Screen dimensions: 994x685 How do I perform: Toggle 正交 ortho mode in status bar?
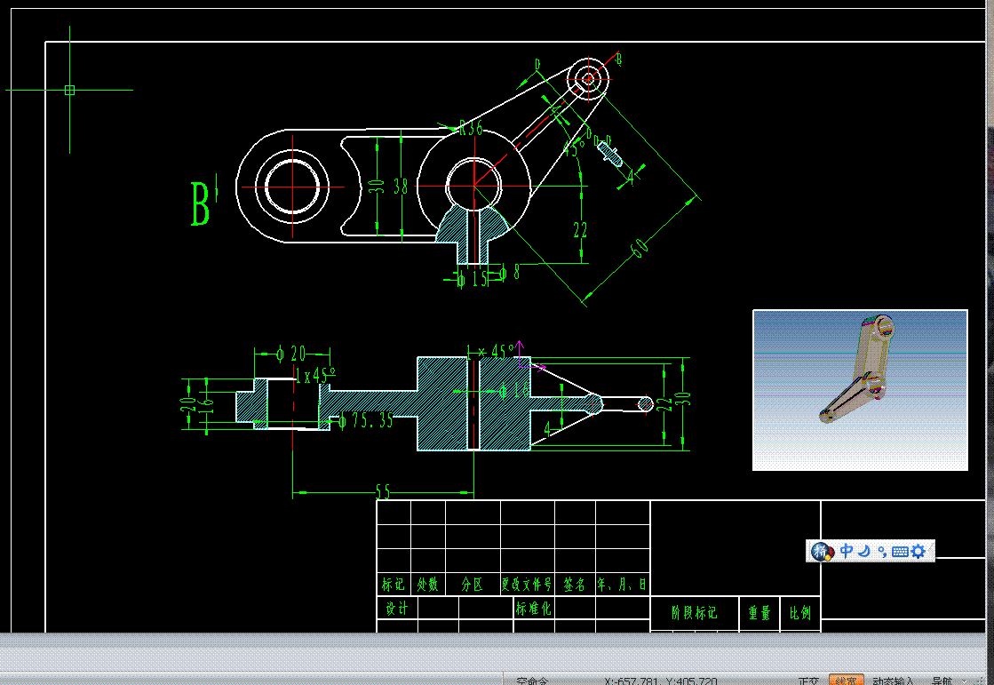coord(809,681)
